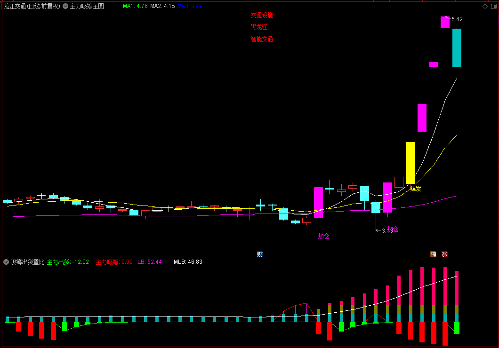Open the 涨 limit-up event marker
Screen dimensions: 499x348
tap(444, 254)
